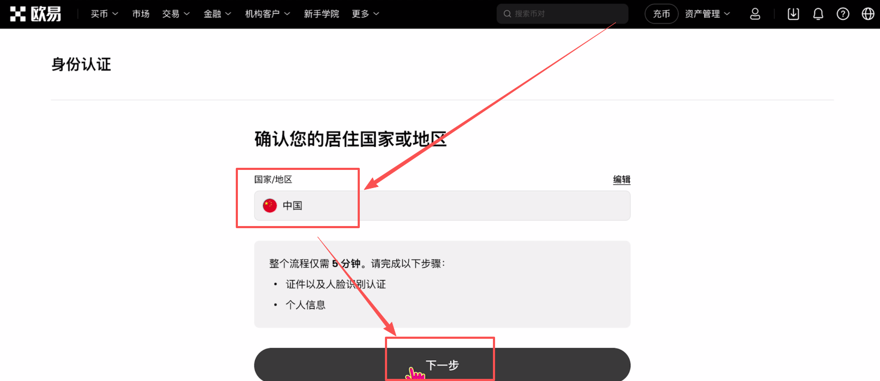
Task: Expand the 买币 dropdown menu
Action: pyautogui.click(x=104, y=14)
